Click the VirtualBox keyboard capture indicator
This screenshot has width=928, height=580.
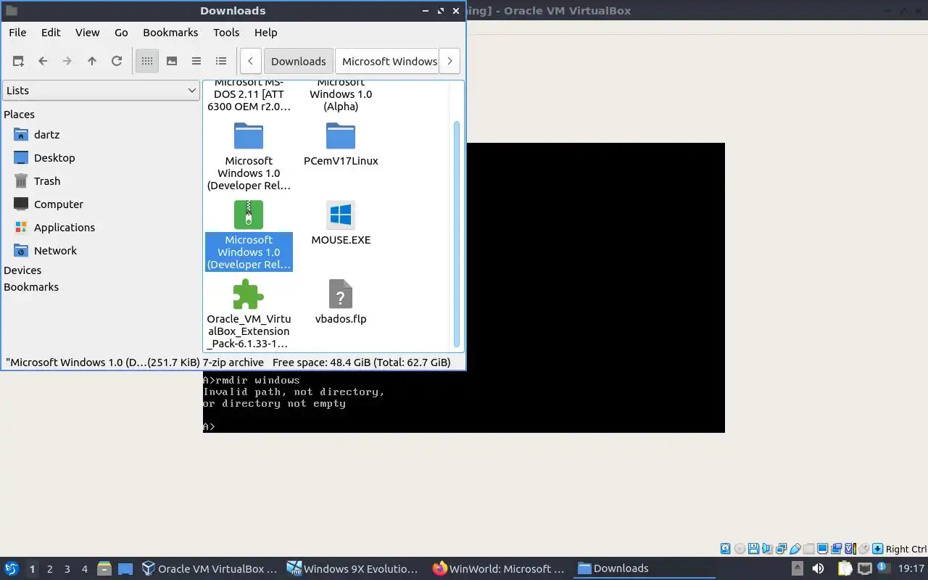click(877, 549)
